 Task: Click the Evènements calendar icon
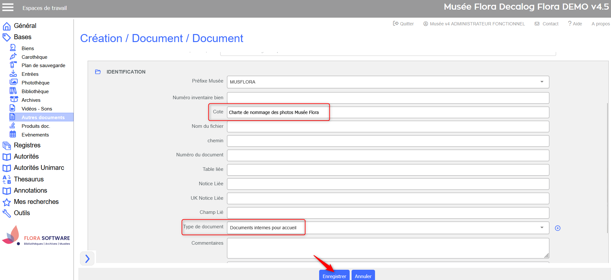click(x=13, y=134)
